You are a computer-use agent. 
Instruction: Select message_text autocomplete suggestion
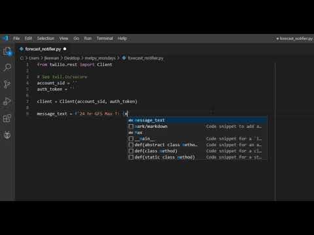pyautogui.click(x=197, y=120)
